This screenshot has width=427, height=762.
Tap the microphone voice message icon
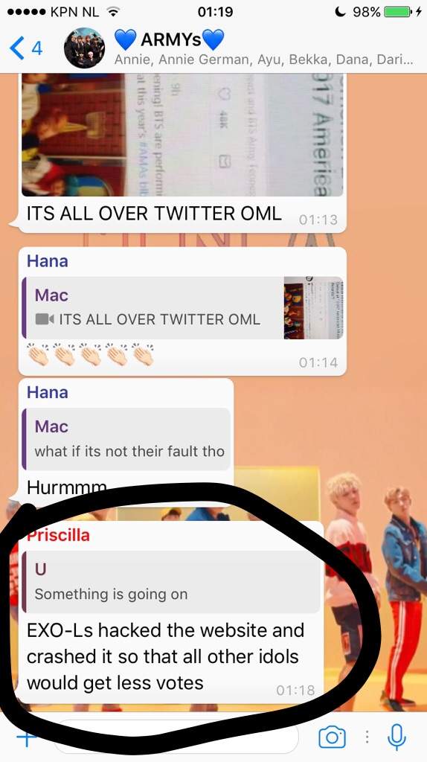[396, 737]
